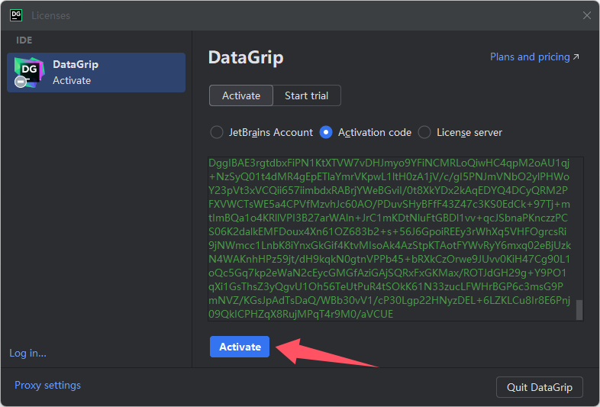
Task: Switch to the Activate tab
Action: click(241, 95)
